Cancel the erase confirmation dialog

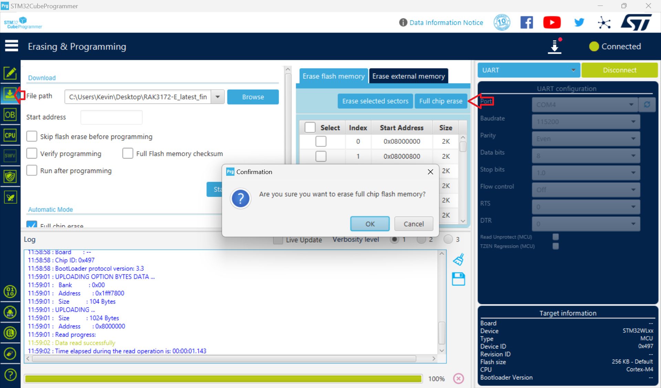pos(413,224)
